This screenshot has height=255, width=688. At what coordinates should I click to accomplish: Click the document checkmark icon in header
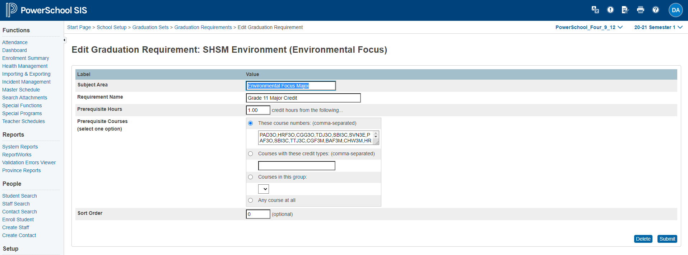click(625, 10)
